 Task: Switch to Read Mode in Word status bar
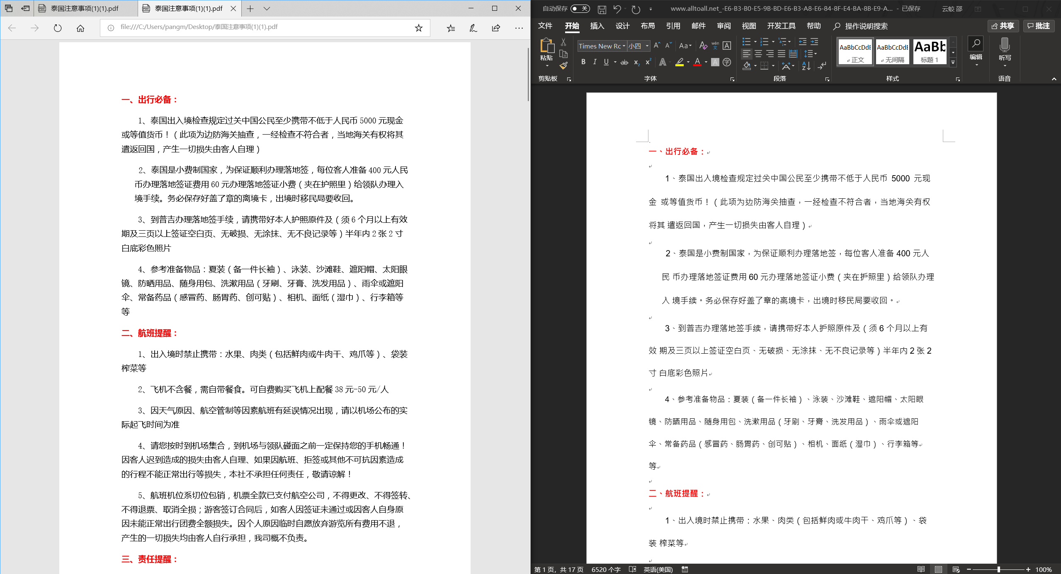[921, 569]
